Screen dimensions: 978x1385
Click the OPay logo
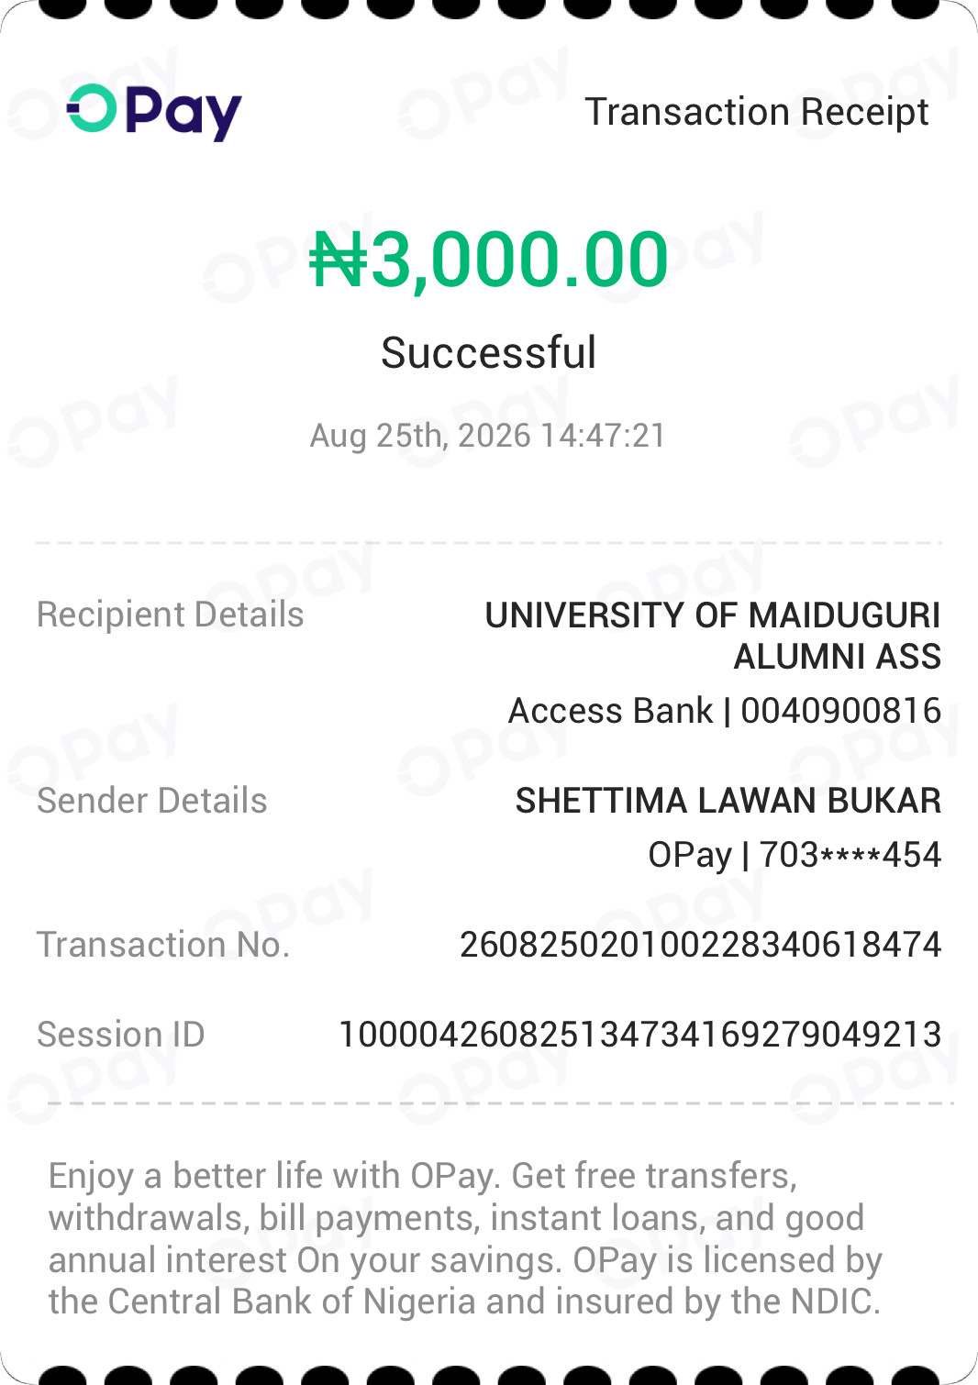(x=154, y=112)
